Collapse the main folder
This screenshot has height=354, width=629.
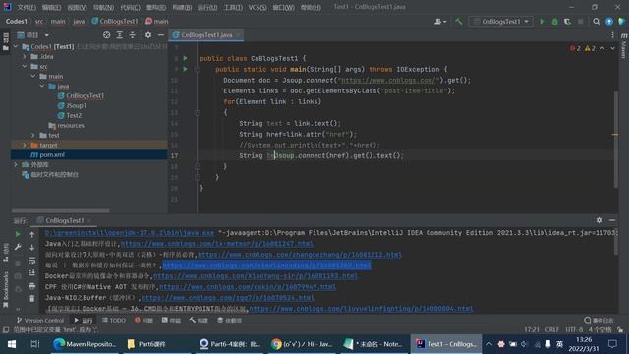pyautogui.click(x=33, y=77)
